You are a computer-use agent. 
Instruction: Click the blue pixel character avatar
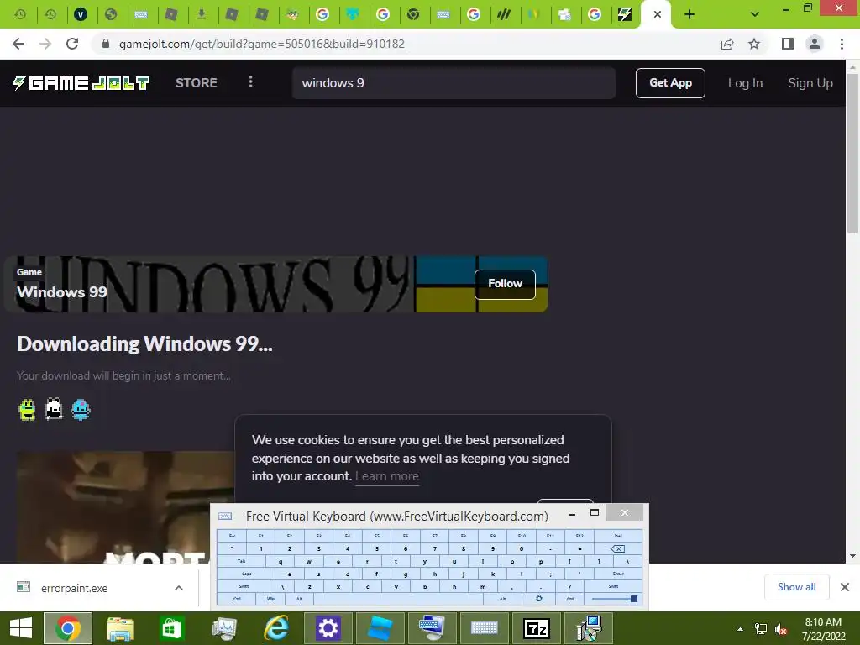click(81, 410)
